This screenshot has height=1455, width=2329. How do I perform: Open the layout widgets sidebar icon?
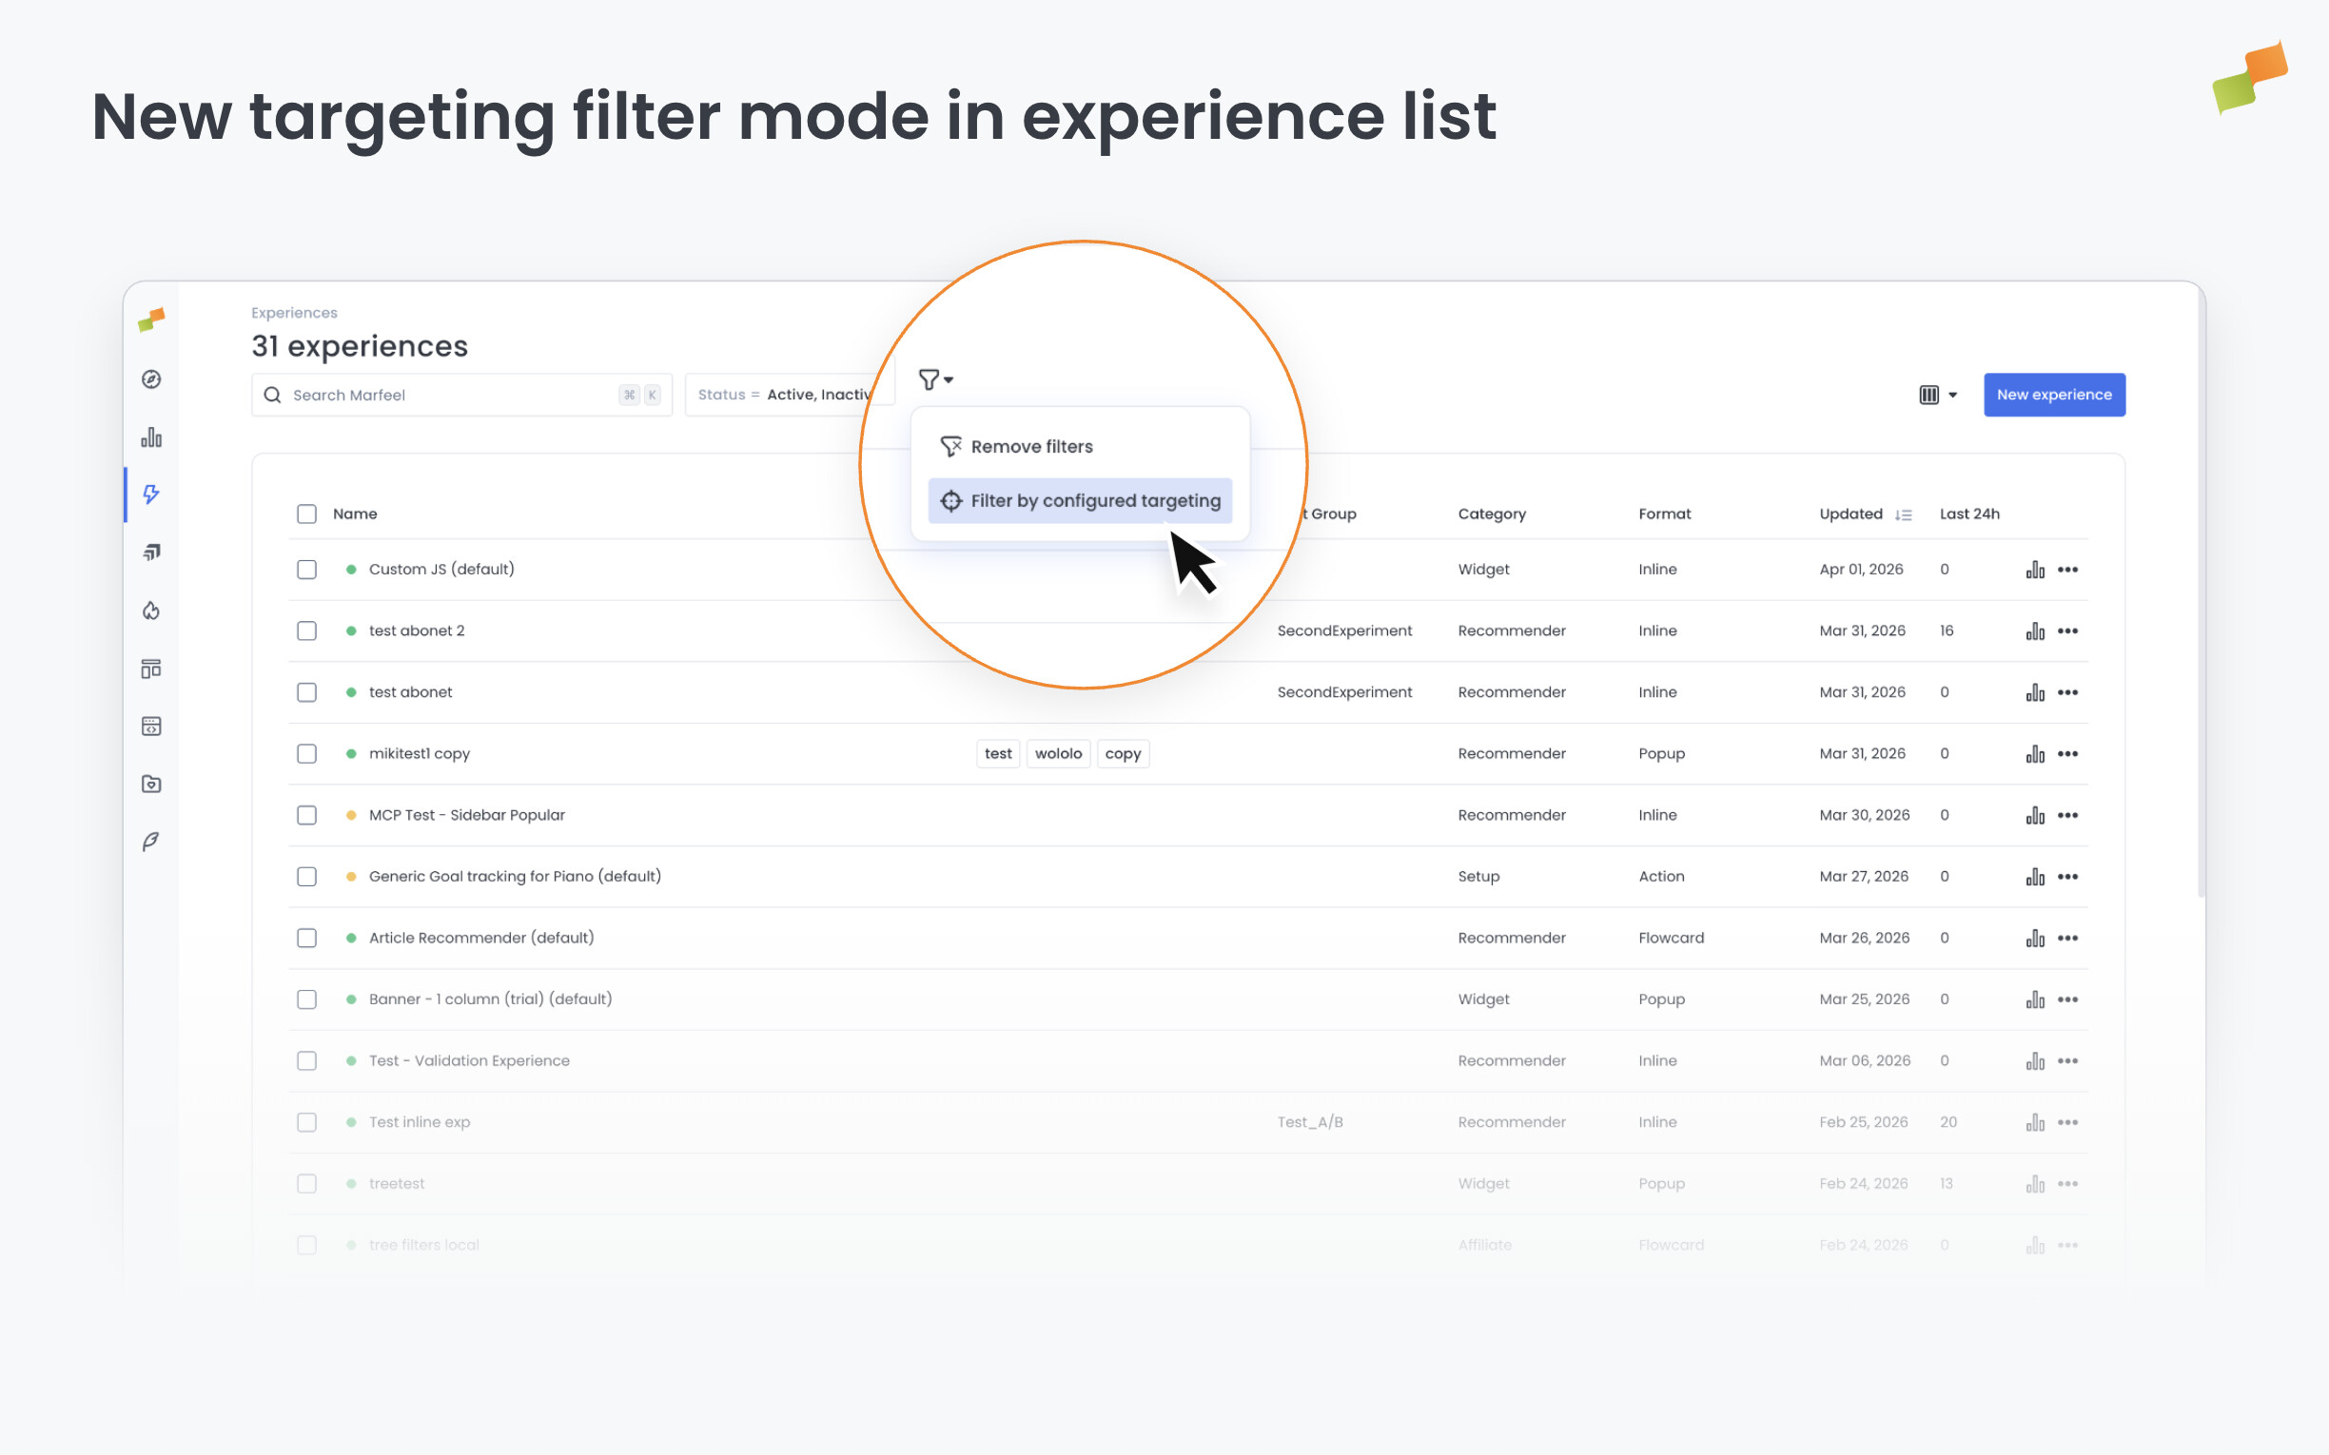tap(151, 668)
